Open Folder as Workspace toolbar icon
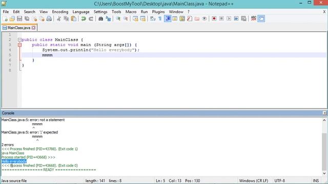The width and height of the screenshot is (328, 184). pyautogui.click(x=197, y=19)
